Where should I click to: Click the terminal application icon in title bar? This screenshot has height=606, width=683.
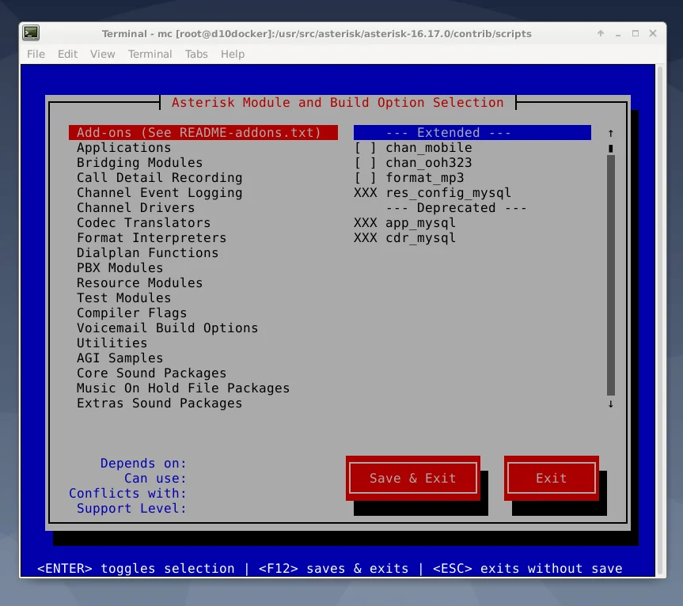click(31, 33)
